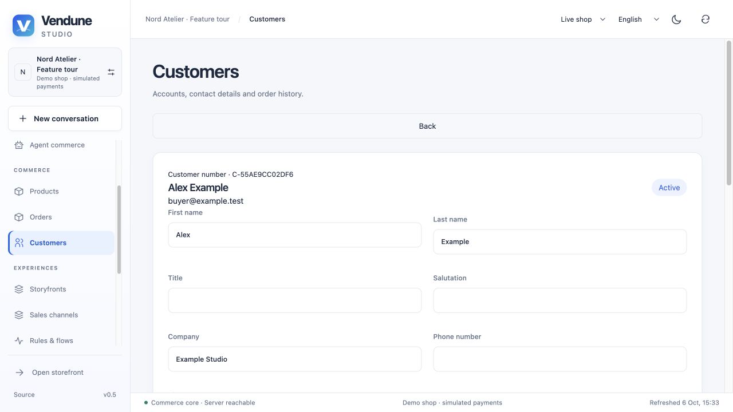Open Sales channels page
733x412 pixels.
click(x=61, y=315)
